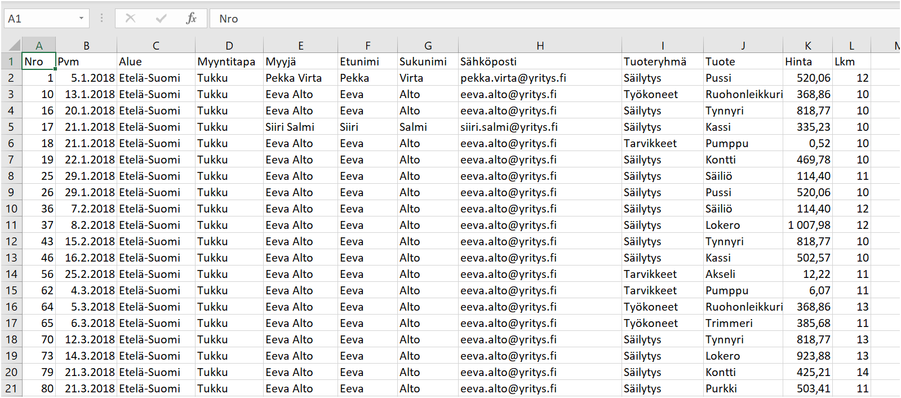Select row 1 header
The image size is (901, 398).
point(11,61)
